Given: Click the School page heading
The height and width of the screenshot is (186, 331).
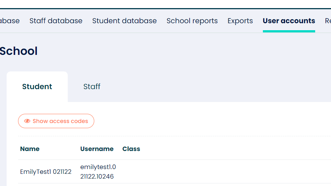Looking at the screenshot, I should pyautogui.click(x=18, y=51).
